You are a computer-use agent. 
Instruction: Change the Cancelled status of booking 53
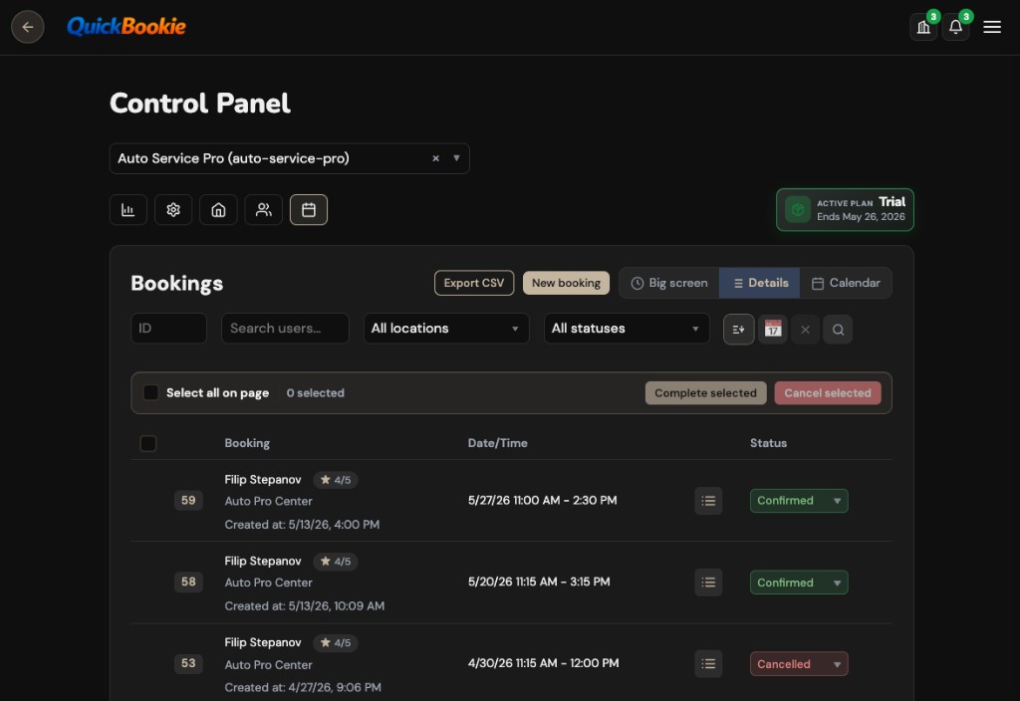click(799, 664)
